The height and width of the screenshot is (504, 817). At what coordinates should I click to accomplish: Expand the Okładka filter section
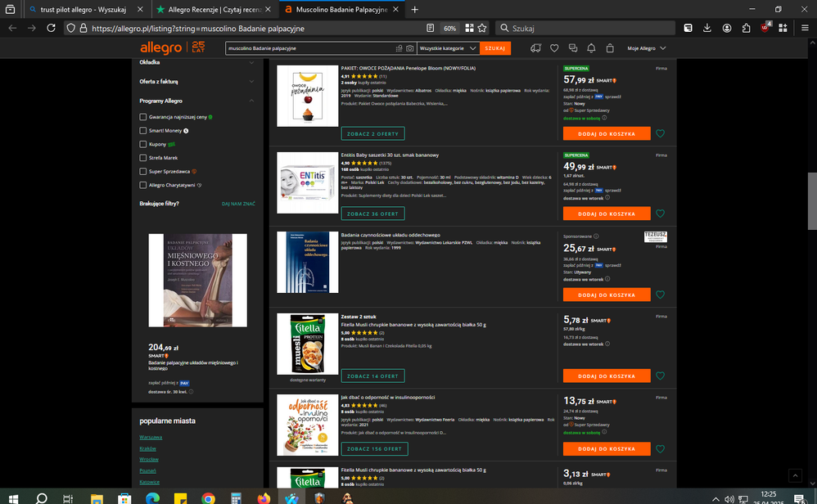[197, 62]
